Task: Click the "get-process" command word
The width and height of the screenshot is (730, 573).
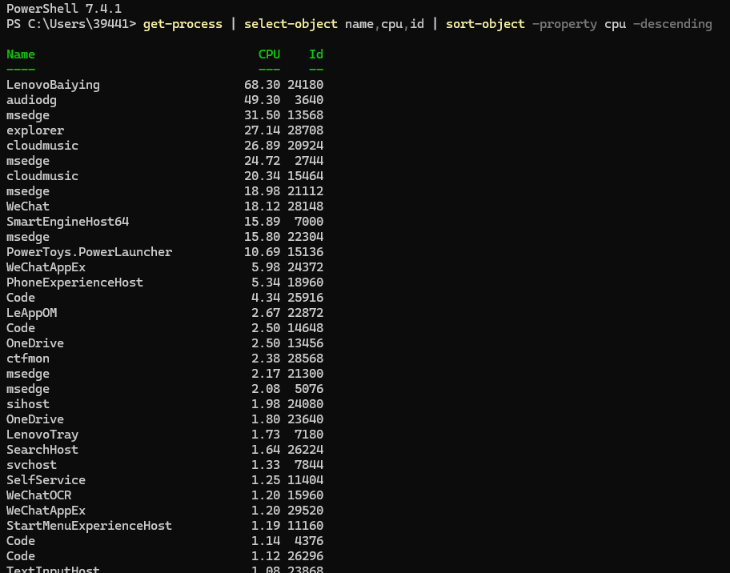Action: (x=183, y=24)
